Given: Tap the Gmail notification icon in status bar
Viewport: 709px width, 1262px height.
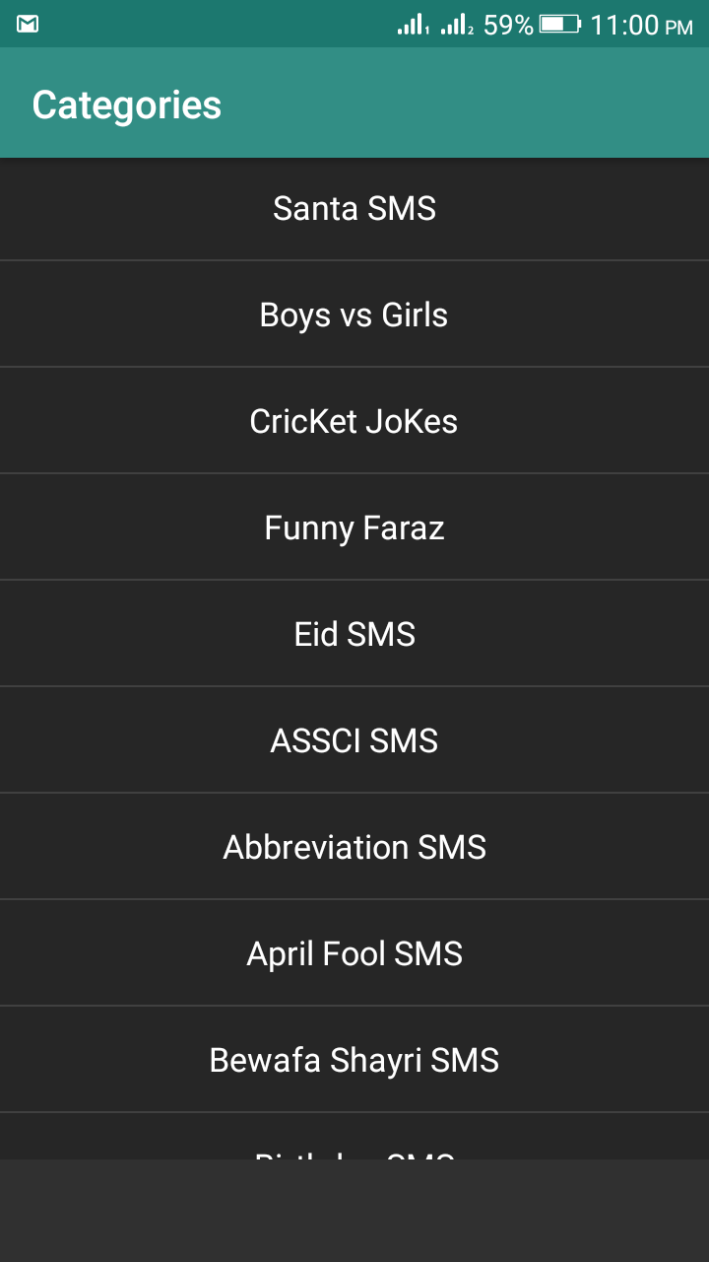Looking at the screenshot, I should pyautogui.click(x=28, y=24).
